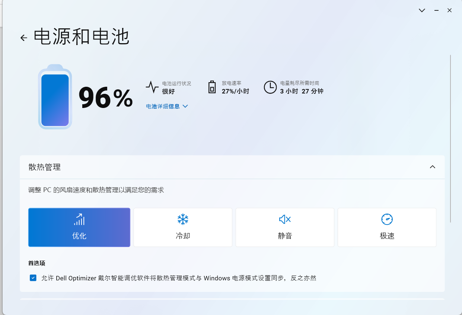Choose the 极速 speedometer mode
The width and height of the screenshot is (462, 315).
pos(387,227)
